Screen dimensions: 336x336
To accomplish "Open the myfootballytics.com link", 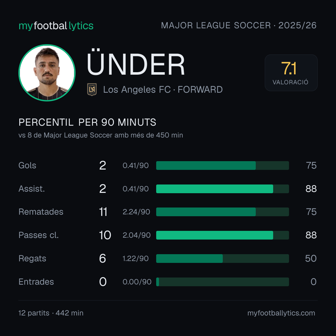I will [281, 313].
